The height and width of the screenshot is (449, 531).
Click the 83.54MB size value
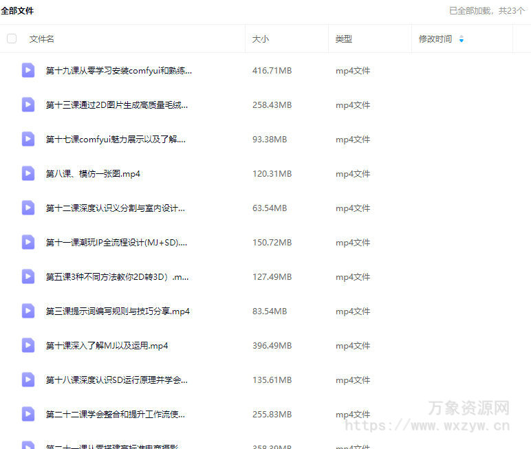270,311
